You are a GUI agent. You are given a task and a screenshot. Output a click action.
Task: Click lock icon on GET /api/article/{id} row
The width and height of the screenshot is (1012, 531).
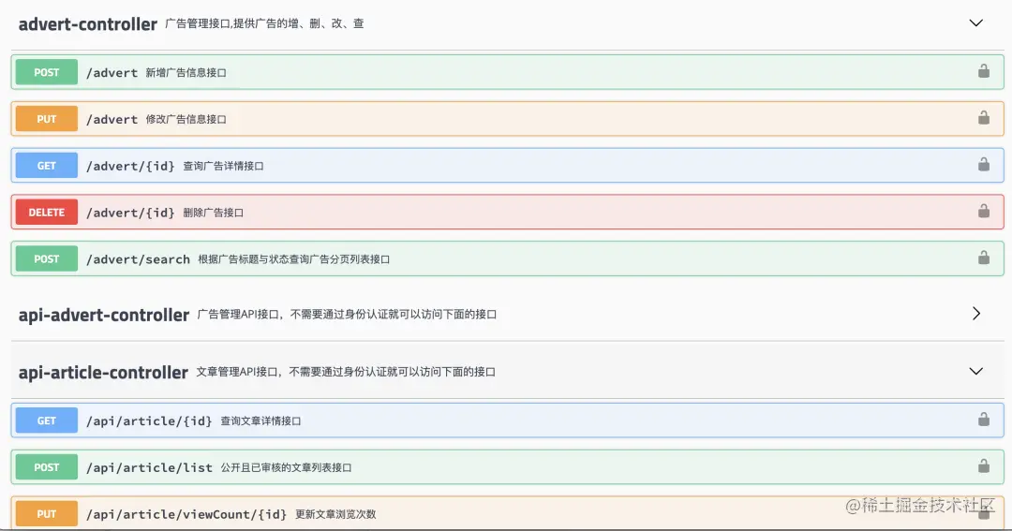pos(984,420)
